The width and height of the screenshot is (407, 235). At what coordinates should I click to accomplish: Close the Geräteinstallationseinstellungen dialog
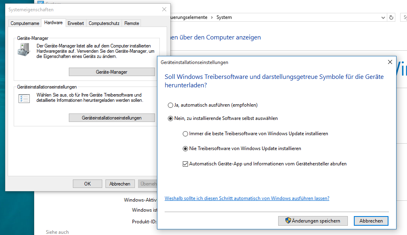(x=390, y=62)
